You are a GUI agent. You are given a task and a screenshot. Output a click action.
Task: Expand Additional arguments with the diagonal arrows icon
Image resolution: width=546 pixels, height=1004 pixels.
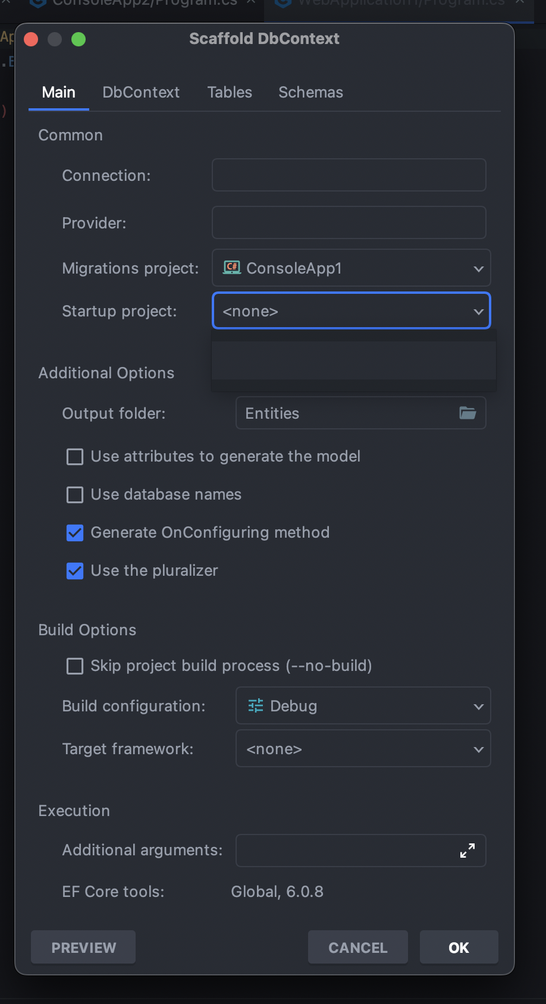point(467,851)
